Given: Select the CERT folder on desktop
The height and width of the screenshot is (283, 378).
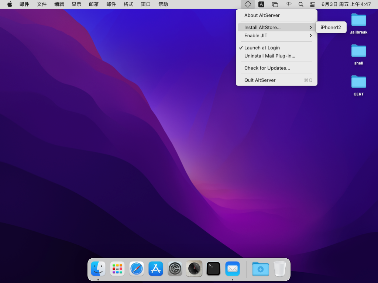Looking at the screenshot, I should [359, 86].
